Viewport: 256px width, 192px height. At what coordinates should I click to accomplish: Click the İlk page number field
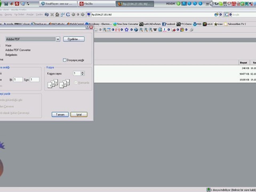[18, 79]
